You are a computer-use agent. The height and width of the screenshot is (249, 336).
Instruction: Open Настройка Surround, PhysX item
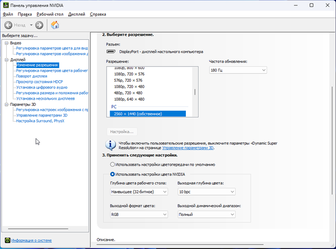click(40, 121)
